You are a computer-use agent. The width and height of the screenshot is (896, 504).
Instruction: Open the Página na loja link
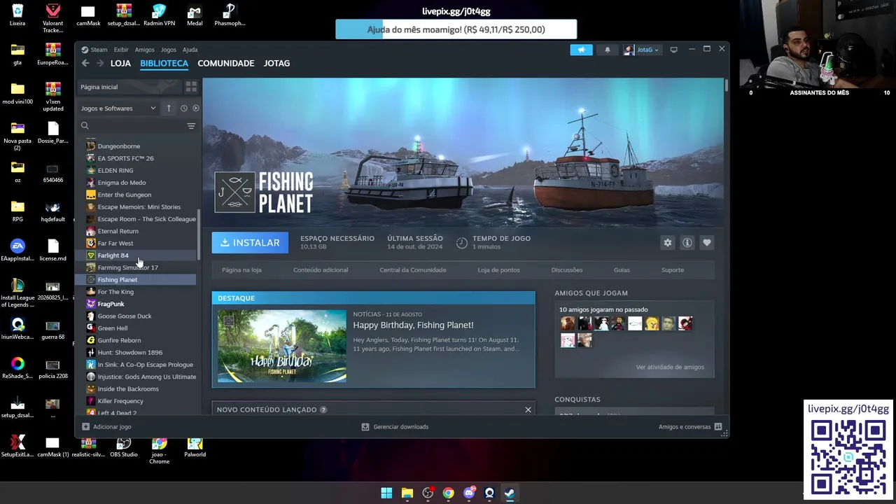point(241,270)
